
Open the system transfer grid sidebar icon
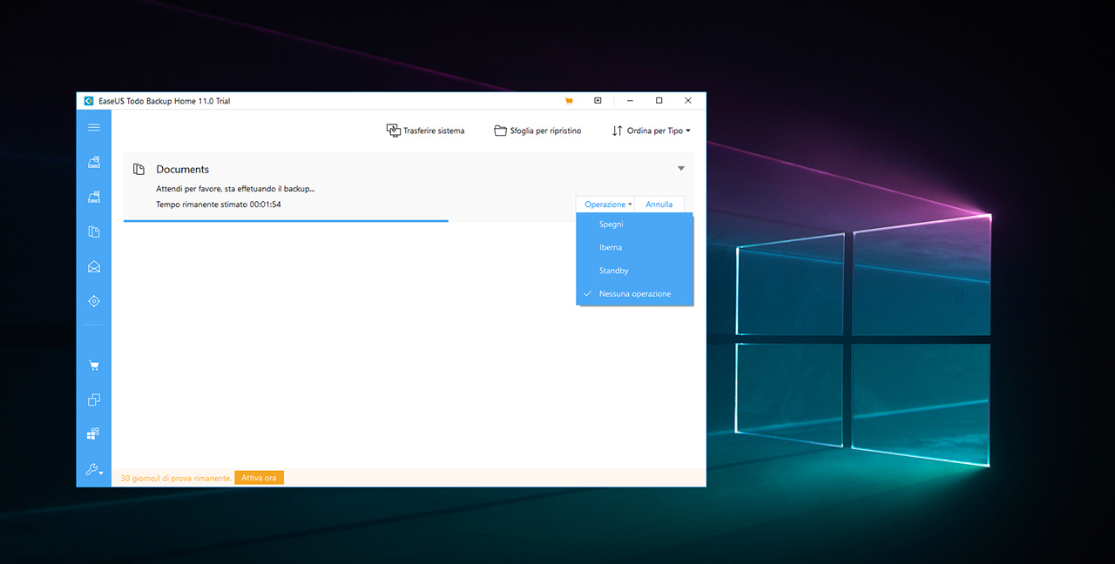94,433
